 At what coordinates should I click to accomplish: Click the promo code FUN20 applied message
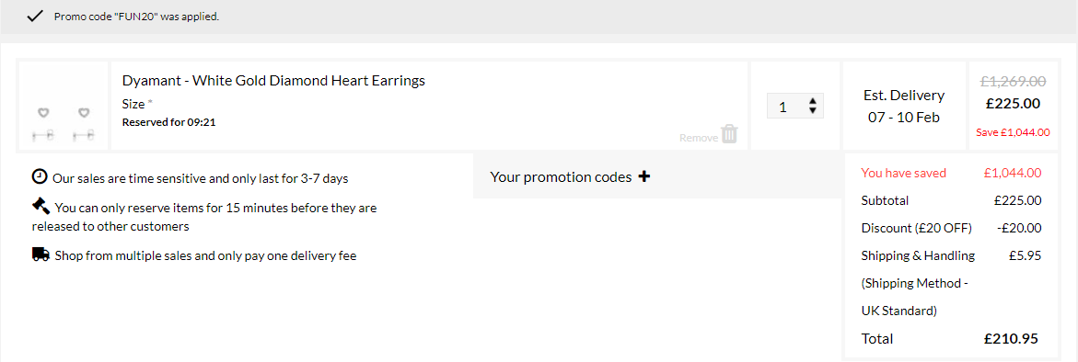pos(137,17)
